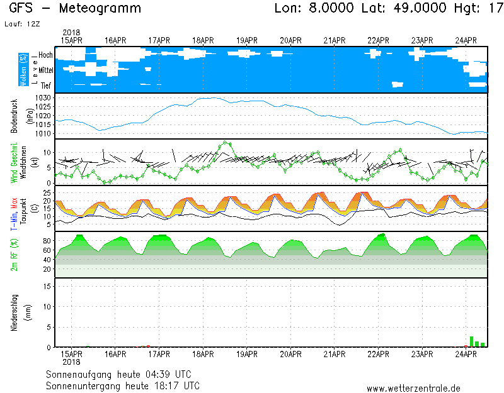Click "16APR" date label above the cloud panel
Screen dimensions: 504x393
tap(115, 41)
